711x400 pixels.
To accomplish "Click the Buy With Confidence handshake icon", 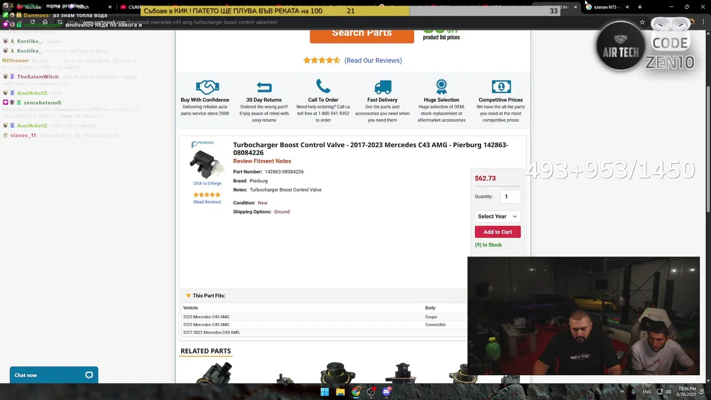I will tap(207, 87).
